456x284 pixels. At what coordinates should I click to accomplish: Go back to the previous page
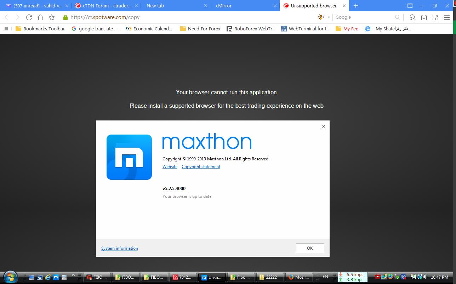(6, 17)
